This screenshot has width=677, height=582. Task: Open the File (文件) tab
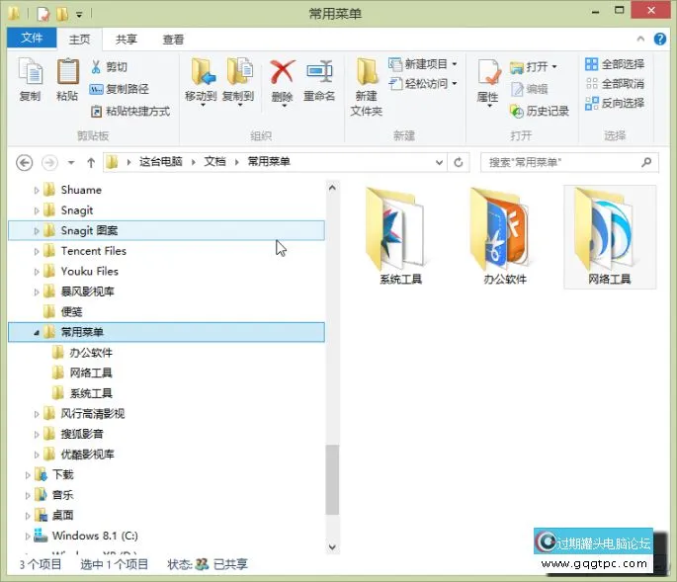32,38
